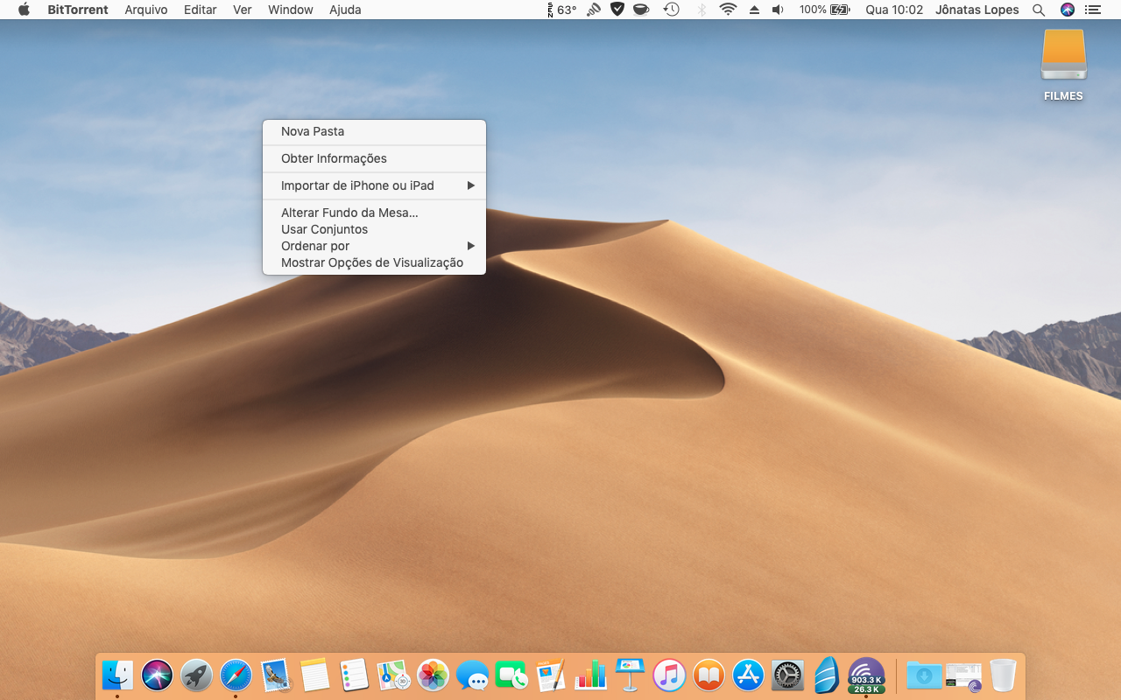
Task: Open the Apple menu
Action: [24, 10]
